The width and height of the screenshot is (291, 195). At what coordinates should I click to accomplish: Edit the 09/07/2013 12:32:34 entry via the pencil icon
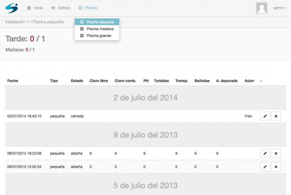265,167
